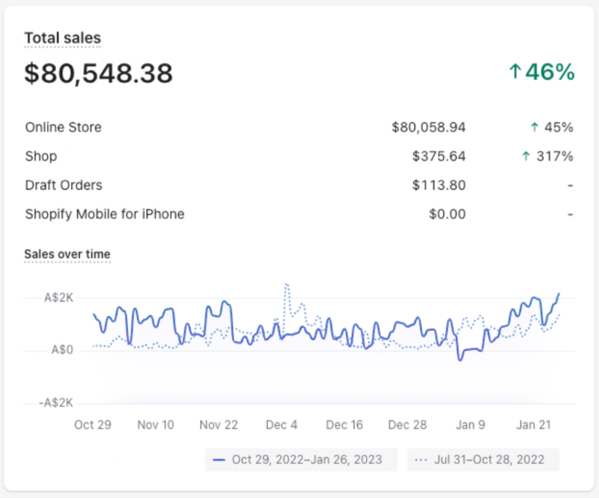Click the $80,548.38 total amount
Screen dimensions: 599x498
pyautogui.click(x=98, y=74)
